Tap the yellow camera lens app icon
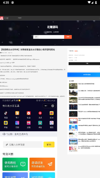 [x=6, y=123]
